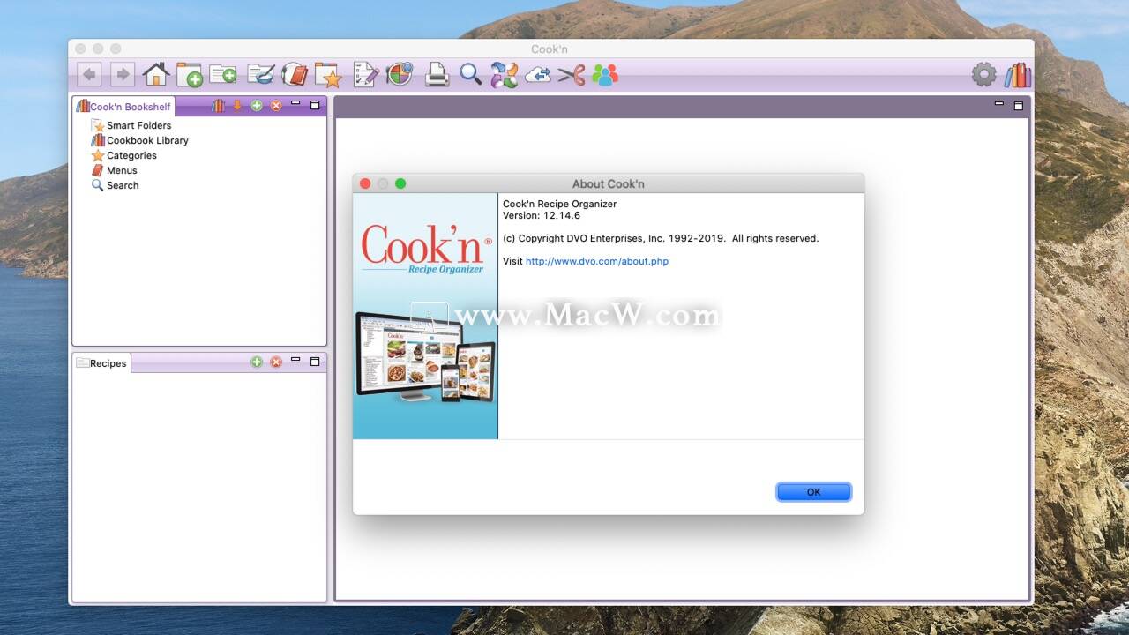Viewport: 1129px width, 635px height.
Task: Click OK in the About Cook'n dialog
Action: (x=813, y=492)
